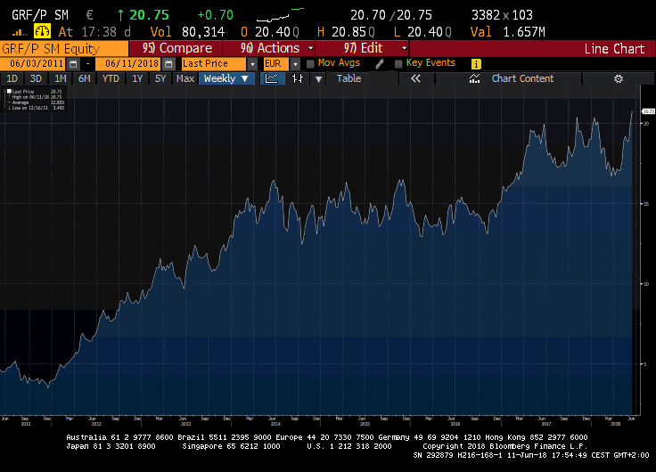Click the yellow gauge icon near At
Viewport: 656px width, 472px height.
(x=42, y=31)
